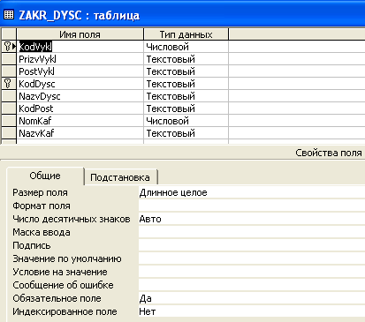
Task: Open the data type cell for KodVykl
Action: pos(186,47)
